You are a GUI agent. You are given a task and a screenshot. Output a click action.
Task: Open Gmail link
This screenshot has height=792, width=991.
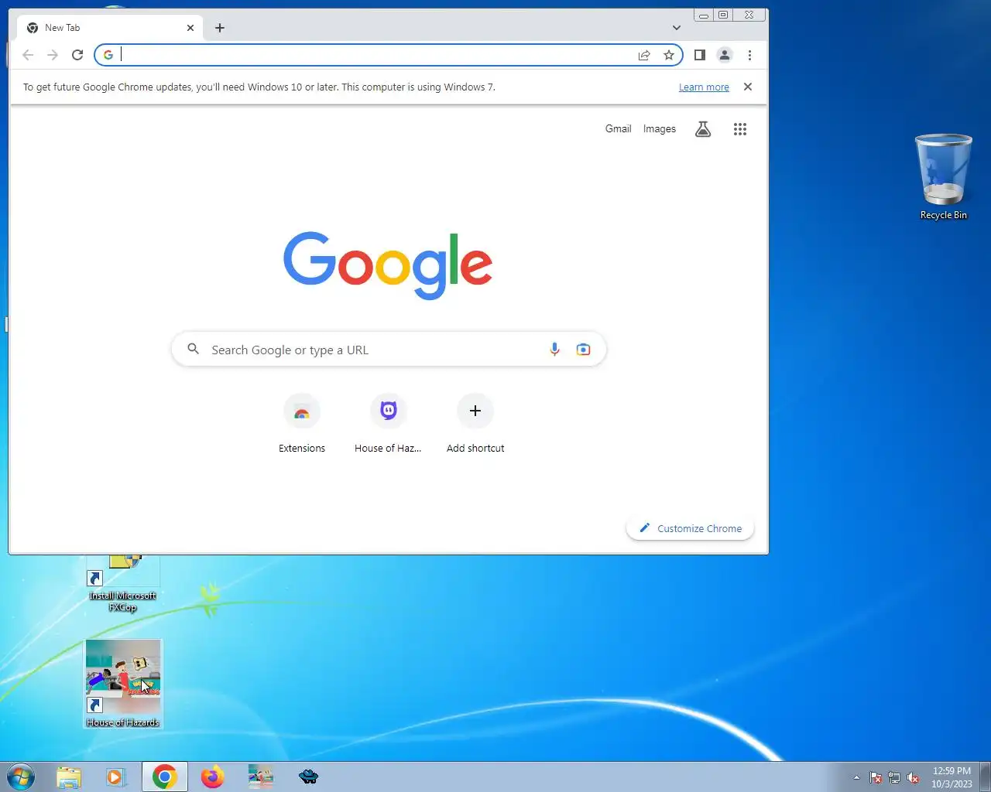618,129
